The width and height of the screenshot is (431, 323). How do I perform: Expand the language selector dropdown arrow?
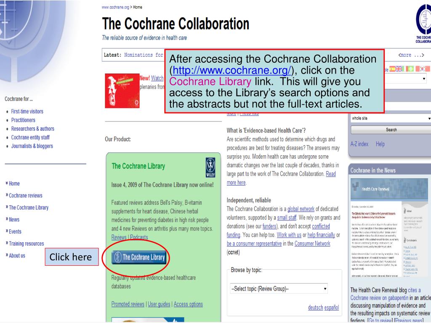[424, 79]
